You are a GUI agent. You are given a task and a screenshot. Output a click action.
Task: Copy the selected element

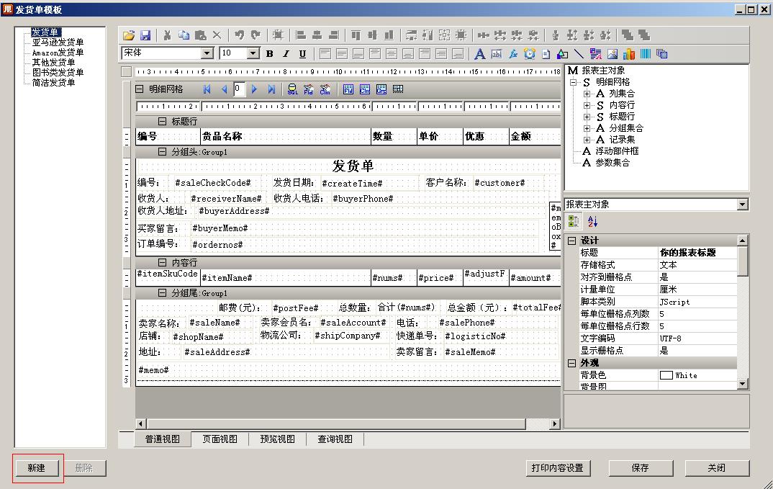[184, 35]
